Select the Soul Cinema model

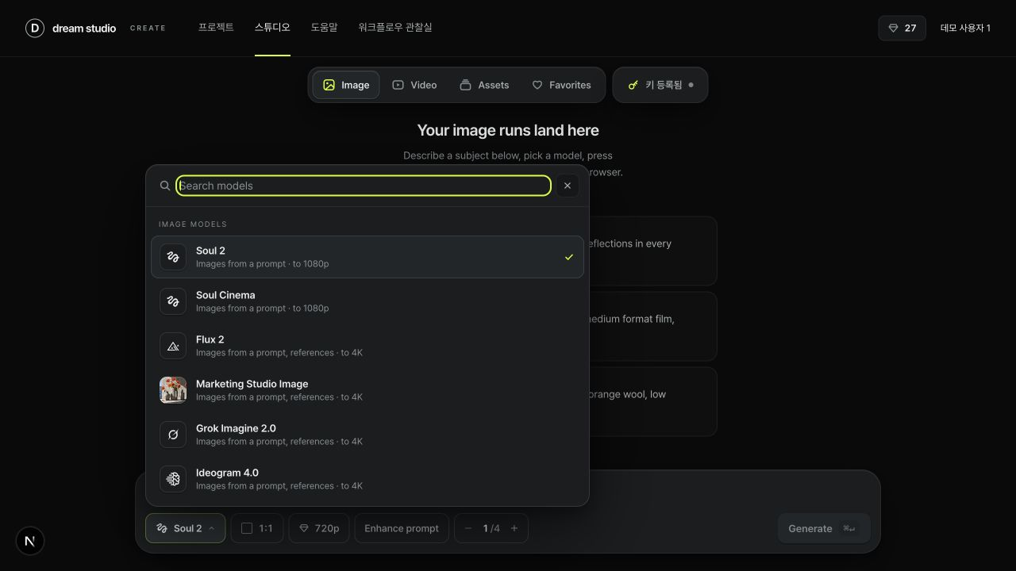[x=368, y=301]
